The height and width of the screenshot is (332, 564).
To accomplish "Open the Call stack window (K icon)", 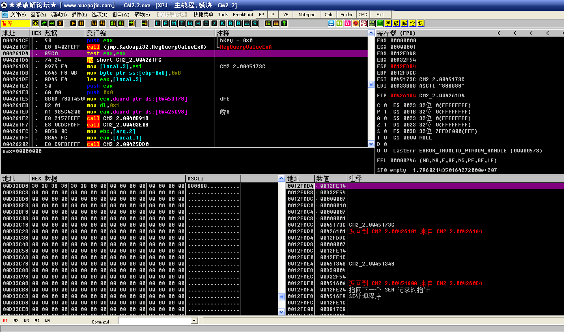I will [222, 24].
